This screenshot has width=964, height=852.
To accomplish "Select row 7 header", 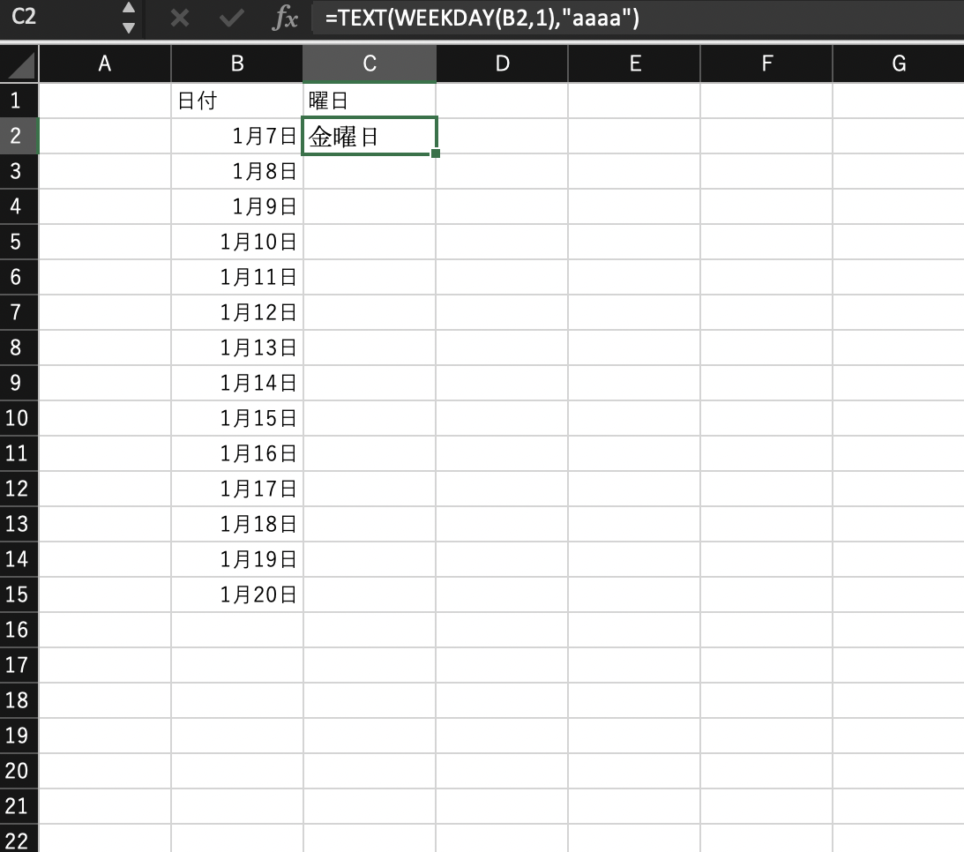I will [19, 312].
